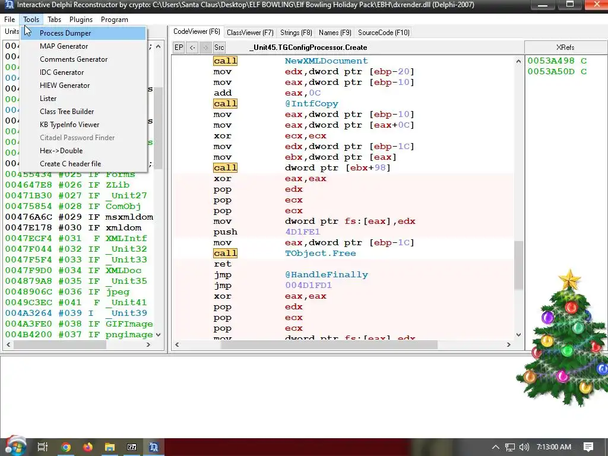Switch to SourceCode (F10) tab
Screen dimensions: 608x456
[384, 33]
